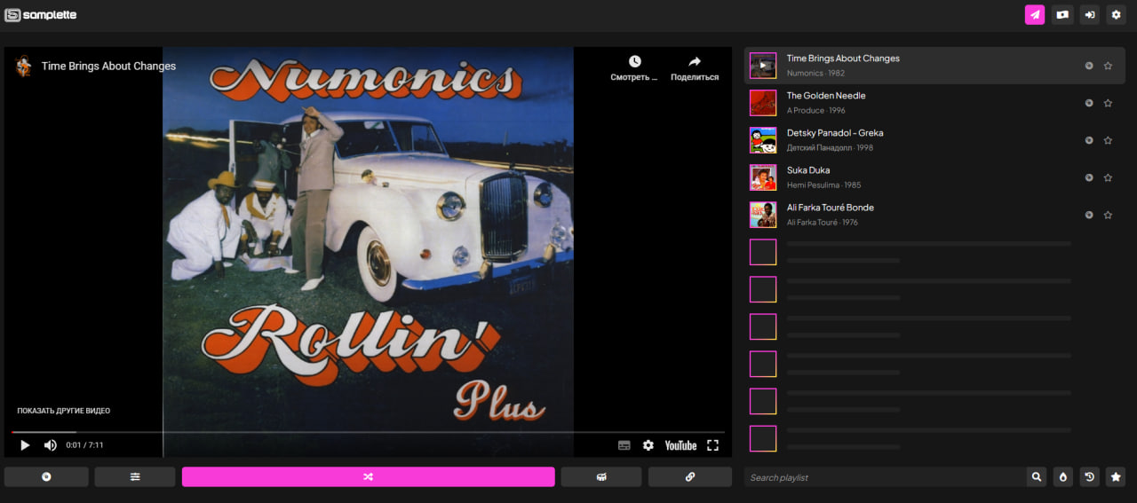
Task: Click the A Produce · 1996 subtitle text
Action: click(x=817, y=111)
